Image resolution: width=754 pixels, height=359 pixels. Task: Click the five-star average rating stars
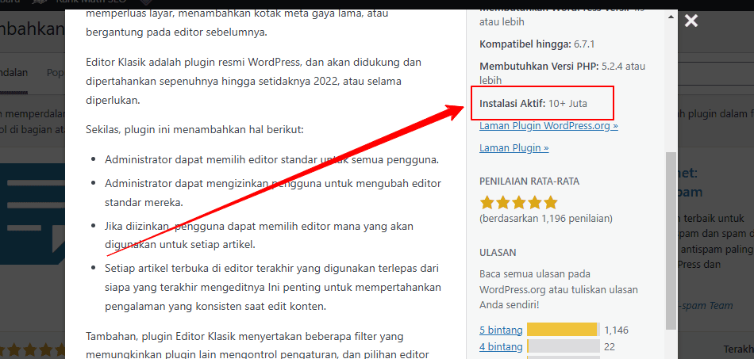click(518, 203)
